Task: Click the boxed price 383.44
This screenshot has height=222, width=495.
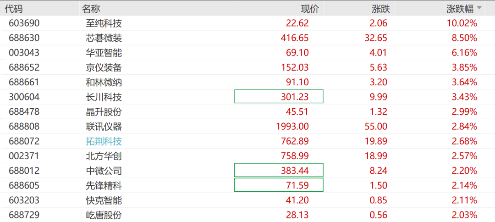Action: click(x=279, y=171)
